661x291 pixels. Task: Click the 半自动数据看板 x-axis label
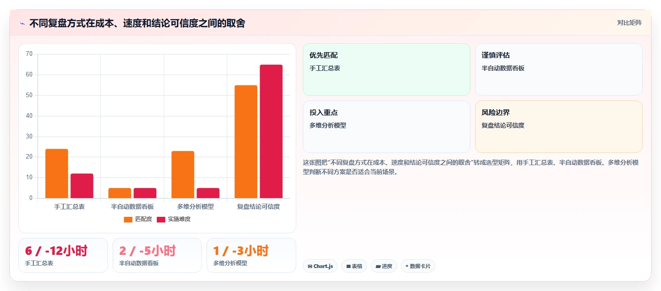132,207
